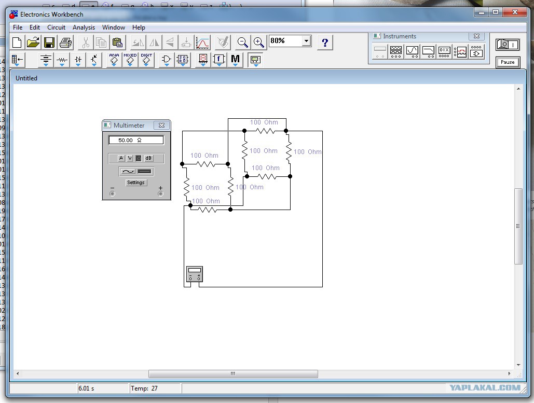This screenshot has height=403, width=534.
Task: Expand the Digital ICs bin
Action: (146, 60)
